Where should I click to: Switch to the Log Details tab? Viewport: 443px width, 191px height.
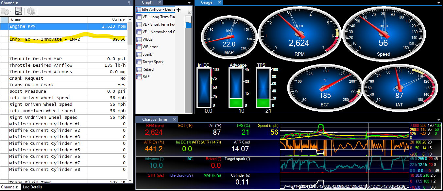click(32, 187)
